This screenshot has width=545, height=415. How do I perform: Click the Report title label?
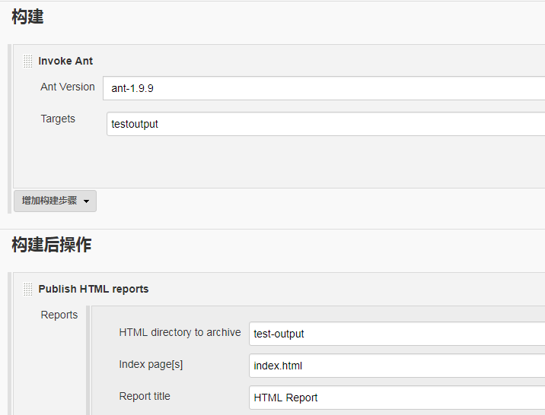pos(145,396)
